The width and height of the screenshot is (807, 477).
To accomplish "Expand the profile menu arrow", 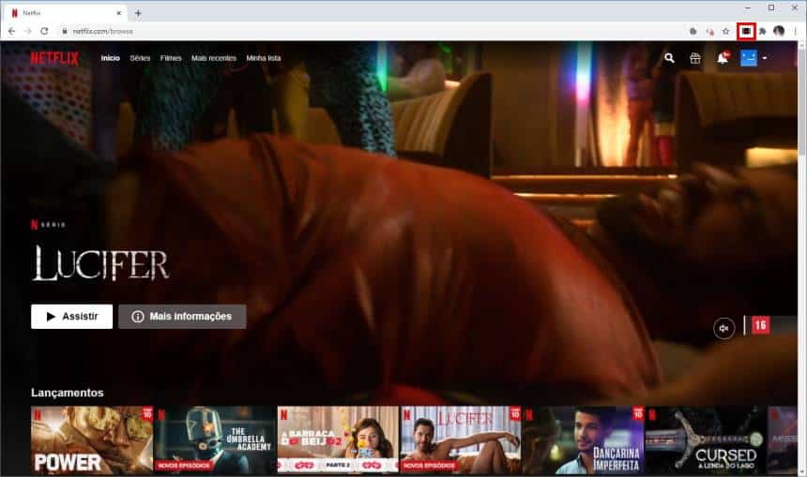I will (x=765, y=58).
